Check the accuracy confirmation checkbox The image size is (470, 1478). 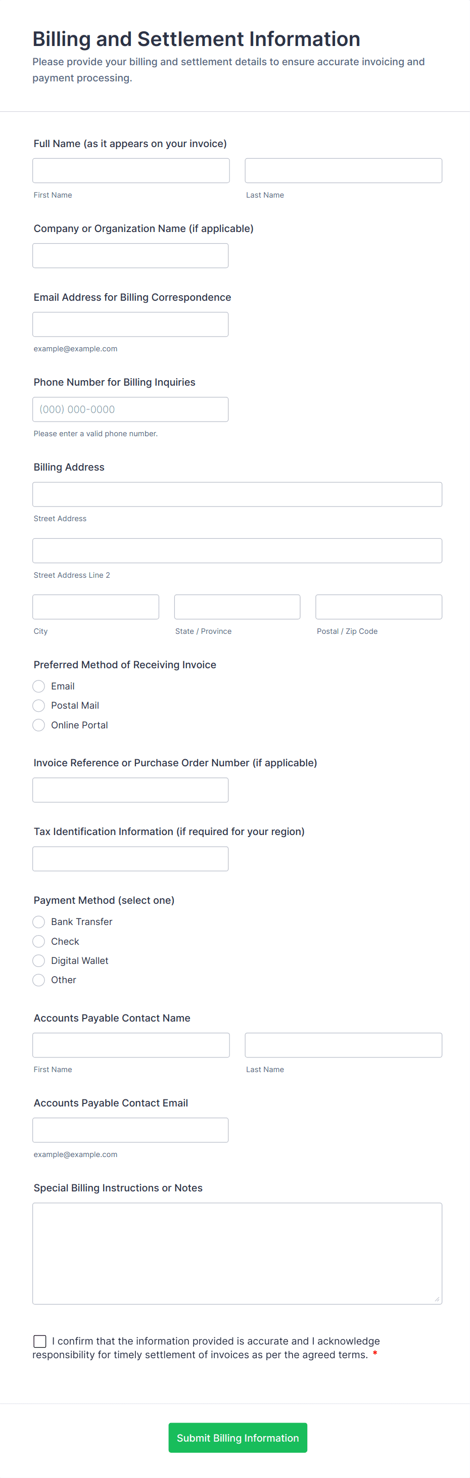tap(40, 1341)
